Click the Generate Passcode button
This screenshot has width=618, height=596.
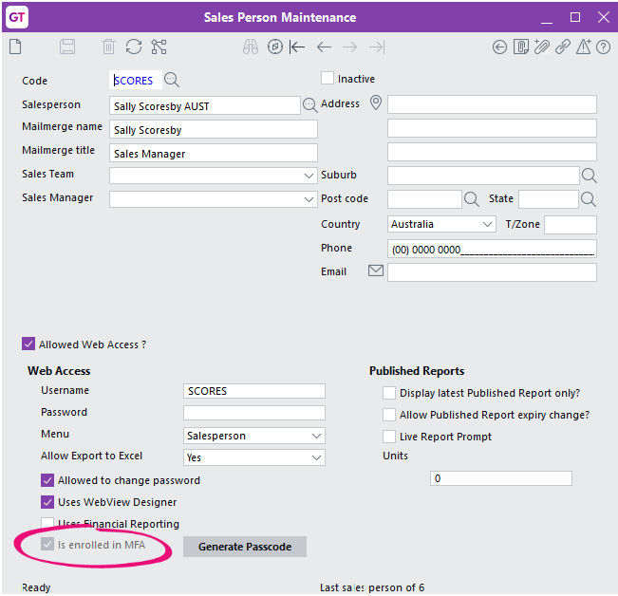coord(245,547)
